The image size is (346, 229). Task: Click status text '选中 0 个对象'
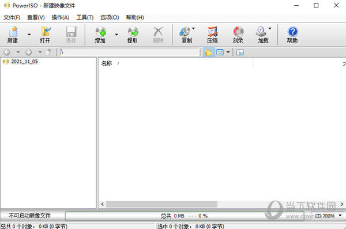(x=174, y=226)
